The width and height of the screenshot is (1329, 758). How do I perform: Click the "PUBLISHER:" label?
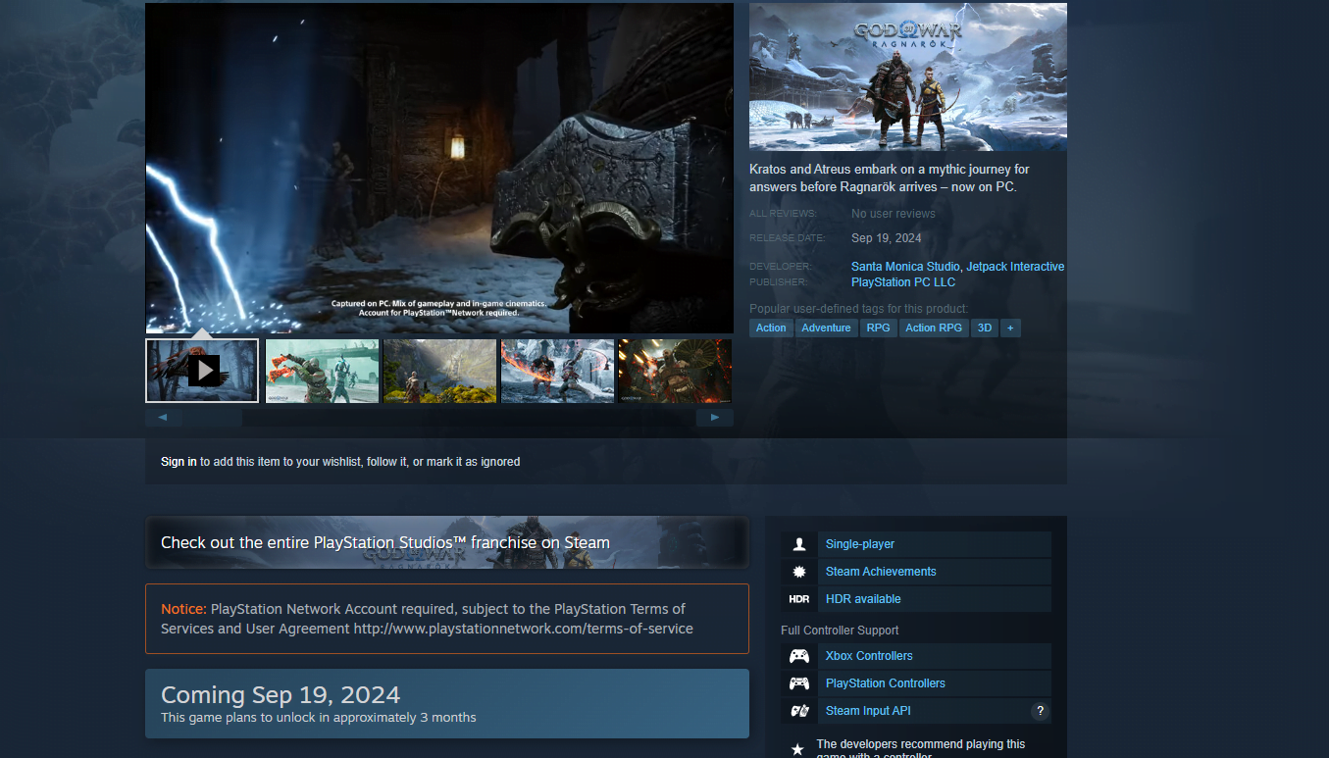pos(779,282)
